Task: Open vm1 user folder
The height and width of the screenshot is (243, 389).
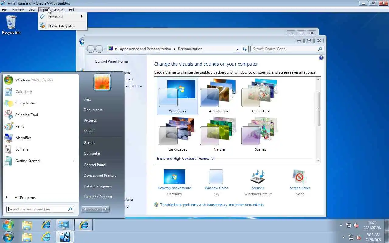Action: pos(87,99)
